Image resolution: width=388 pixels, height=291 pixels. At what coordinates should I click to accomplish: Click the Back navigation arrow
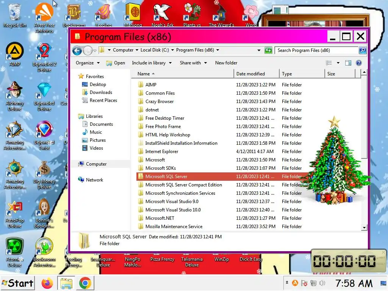coord(77,51)
